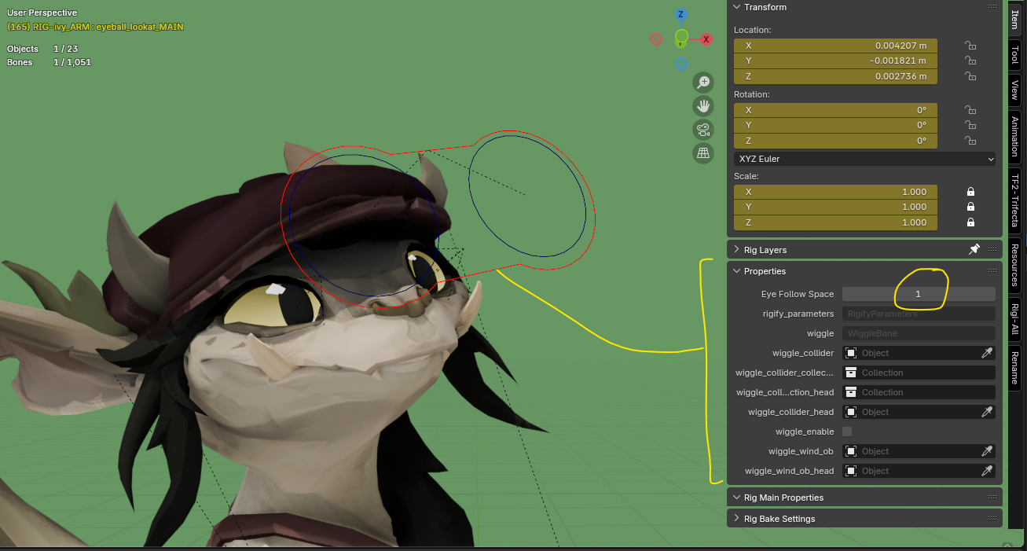Switch to the Tool sidebar tab

click(x=1014, y=55)
